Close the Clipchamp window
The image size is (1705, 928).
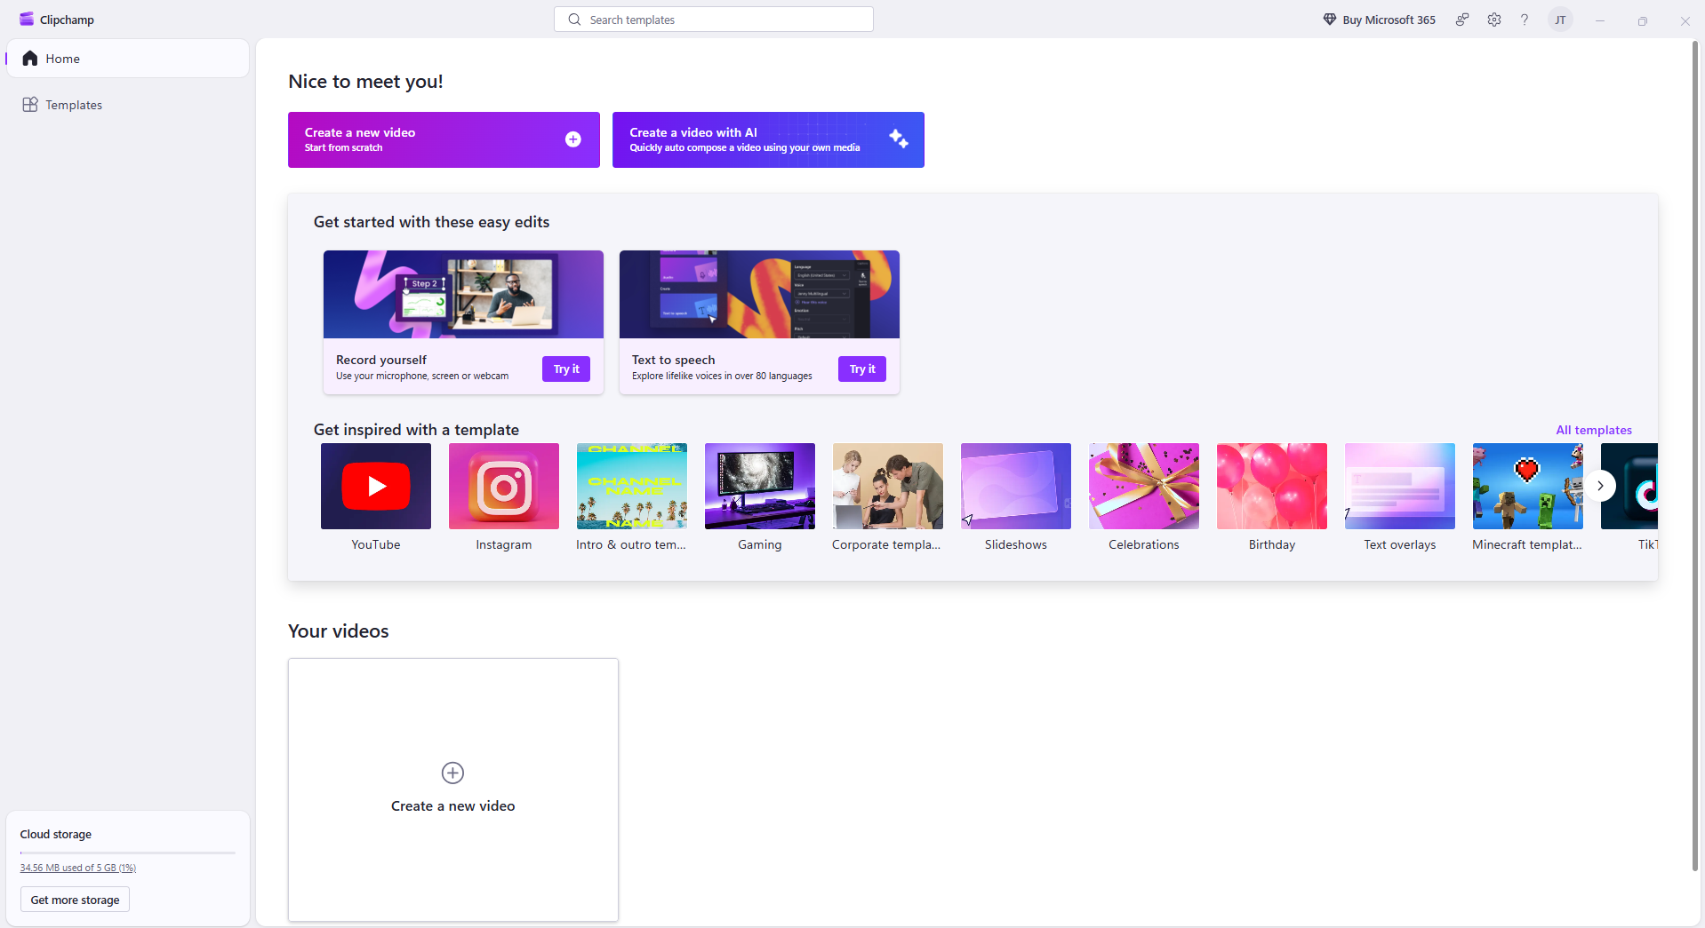coord(1685,20)
